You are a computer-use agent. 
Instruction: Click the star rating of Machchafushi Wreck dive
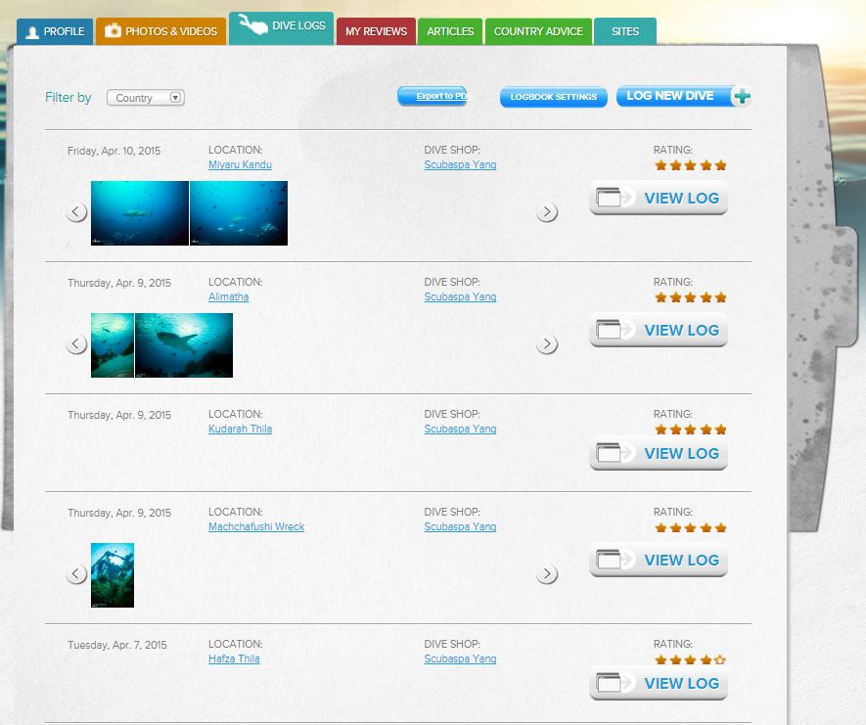point(691,527)
